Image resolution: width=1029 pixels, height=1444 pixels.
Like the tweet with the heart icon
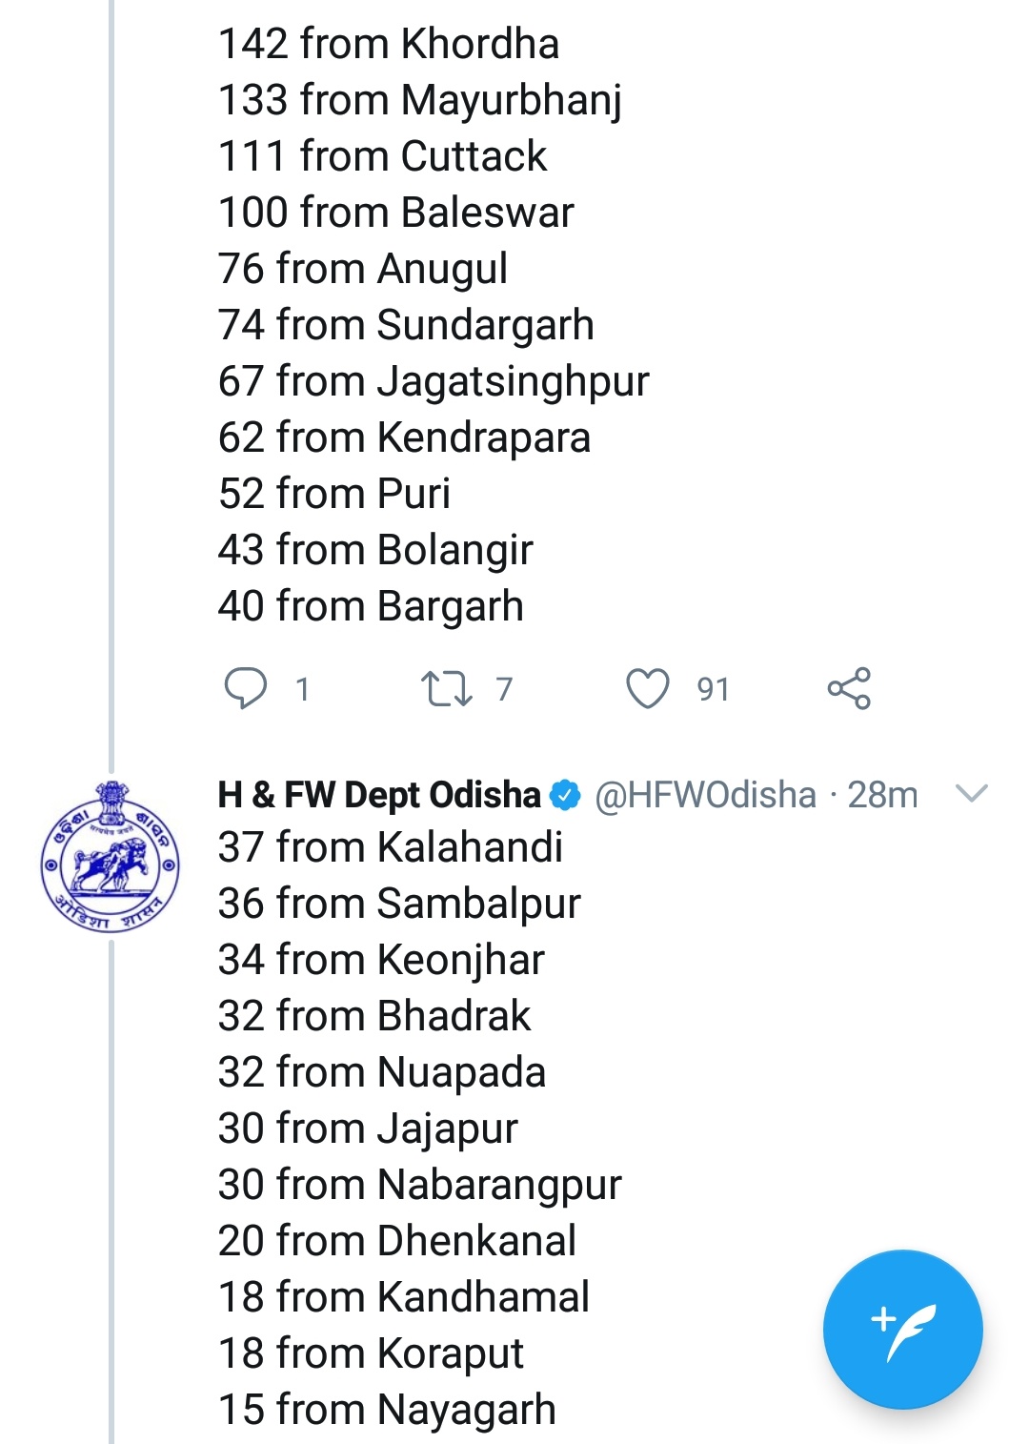click(x=647, y=688)
